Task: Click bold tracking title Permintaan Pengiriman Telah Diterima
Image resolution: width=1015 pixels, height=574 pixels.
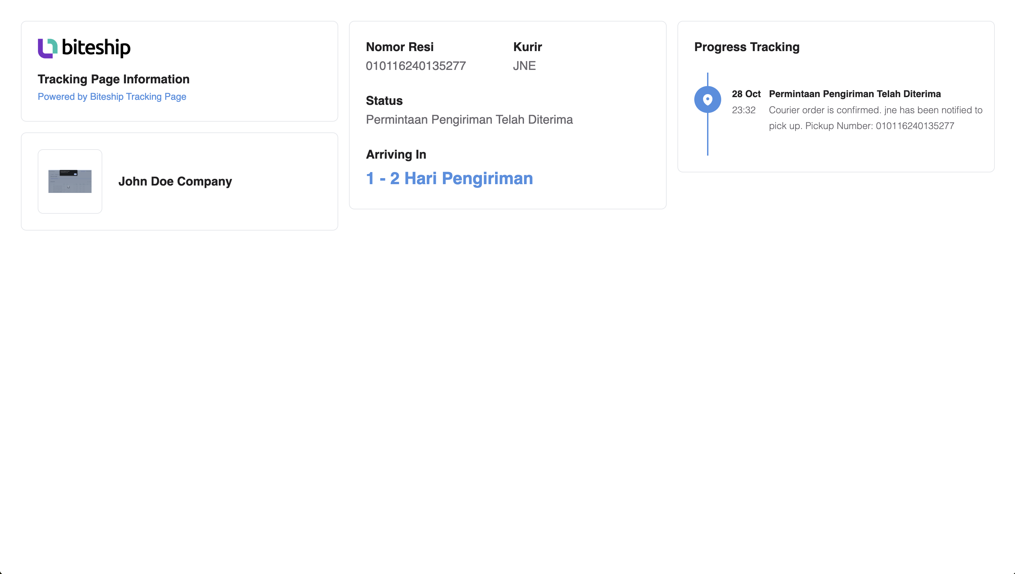Action: (x=855, y=94)
